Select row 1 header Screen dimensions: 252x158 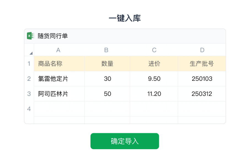click(29, 64)
